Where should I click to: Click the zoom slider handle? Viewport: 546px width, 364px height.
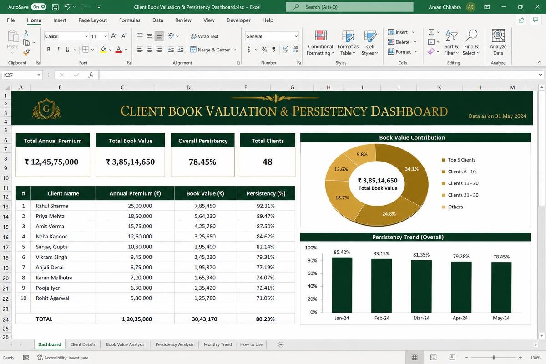494,358
